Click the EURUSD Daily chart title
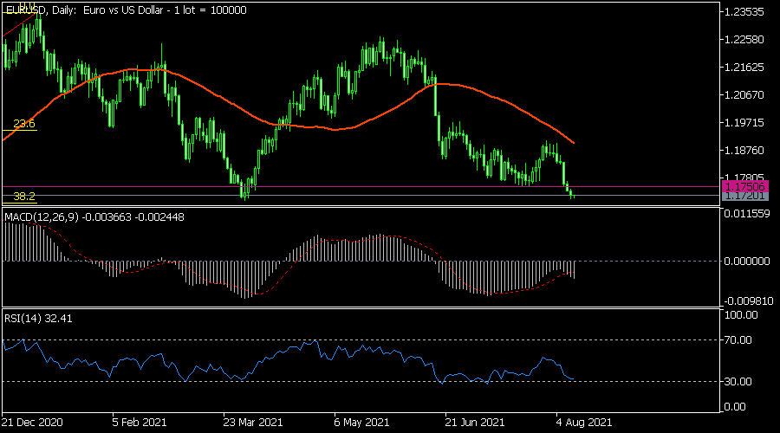This screenshot has height=433, width=780. 126,10
